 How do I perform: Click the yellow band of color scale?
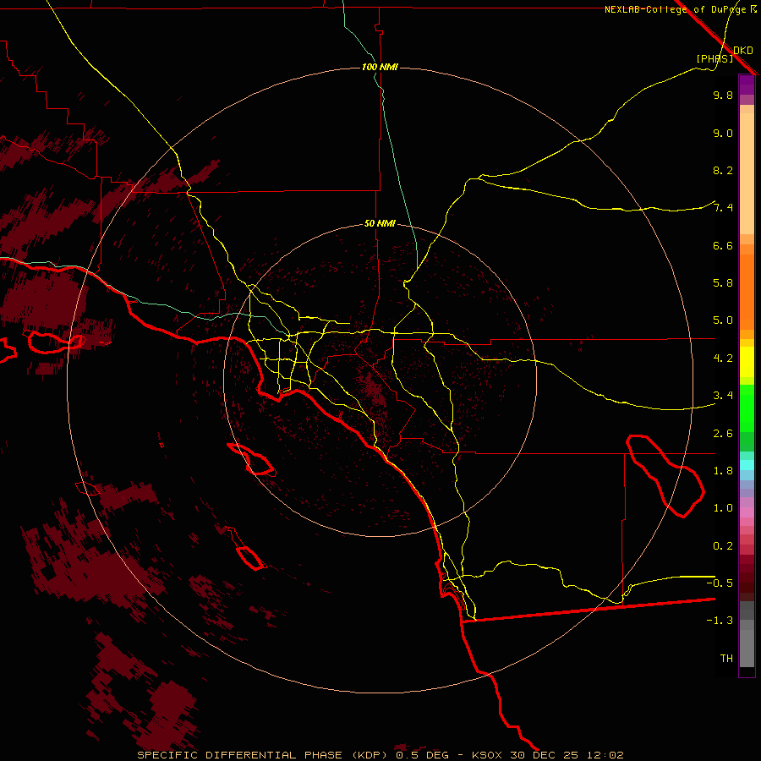[x=747, y=362]
